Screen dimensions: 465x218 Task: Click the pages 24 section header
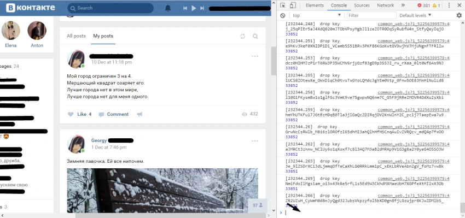9,66
